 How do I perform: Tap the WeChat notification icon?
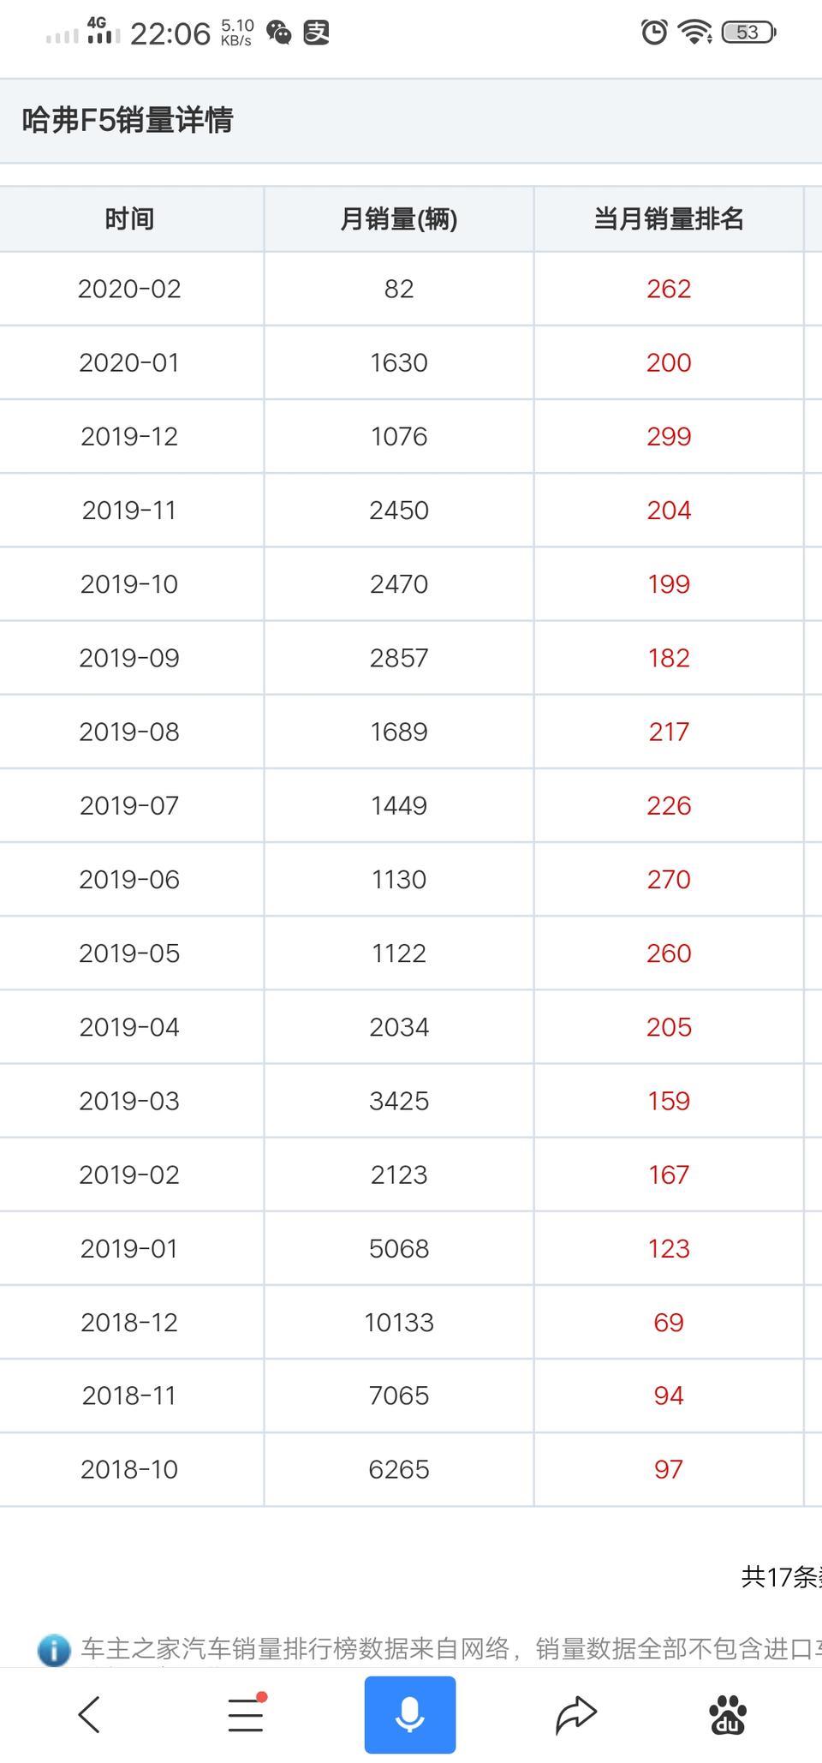(x=279, y=33)
